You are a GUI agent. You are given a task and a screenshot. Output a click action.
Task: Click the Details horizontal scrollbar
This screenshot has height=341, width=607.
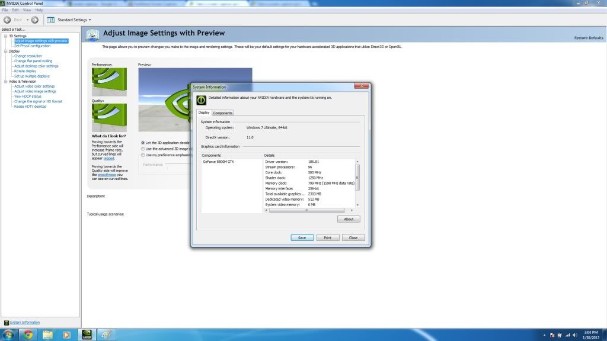pyautogui.click(x=306, y=210)
